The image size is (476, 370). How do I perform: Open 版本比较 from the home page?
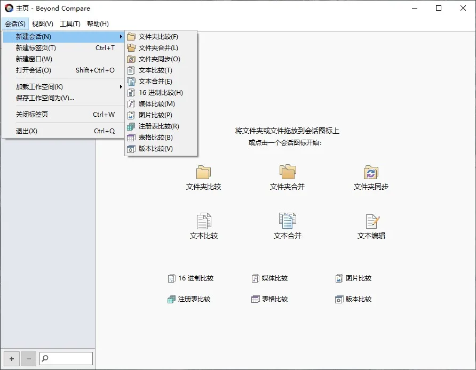pyautogui.click(x=353, y=299)
